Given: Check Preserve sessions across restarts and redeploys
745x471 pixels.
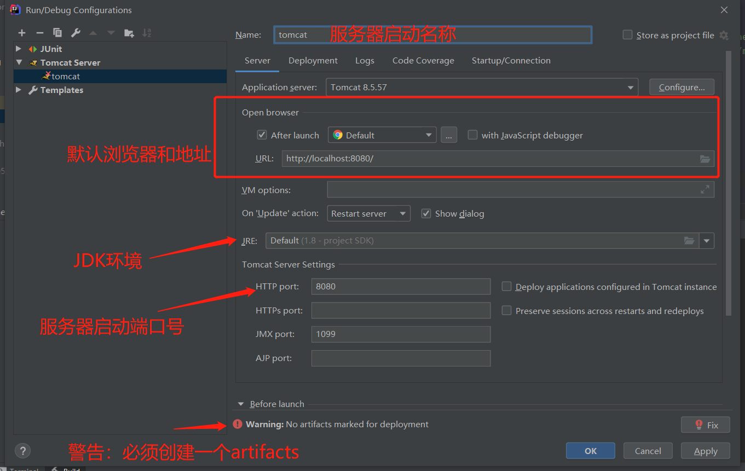Looking at the screenshot, I should 506,311.
